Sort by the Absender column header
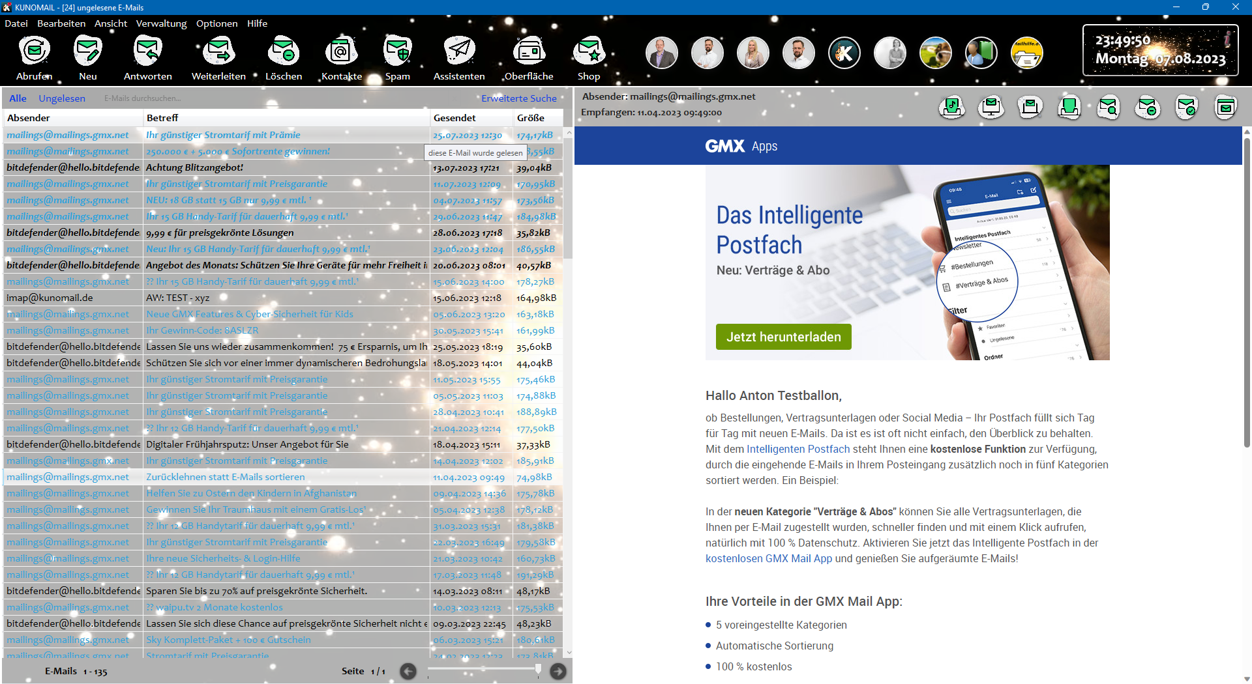Viewport: 1252px width, 684px height. (x=73, y=118)
